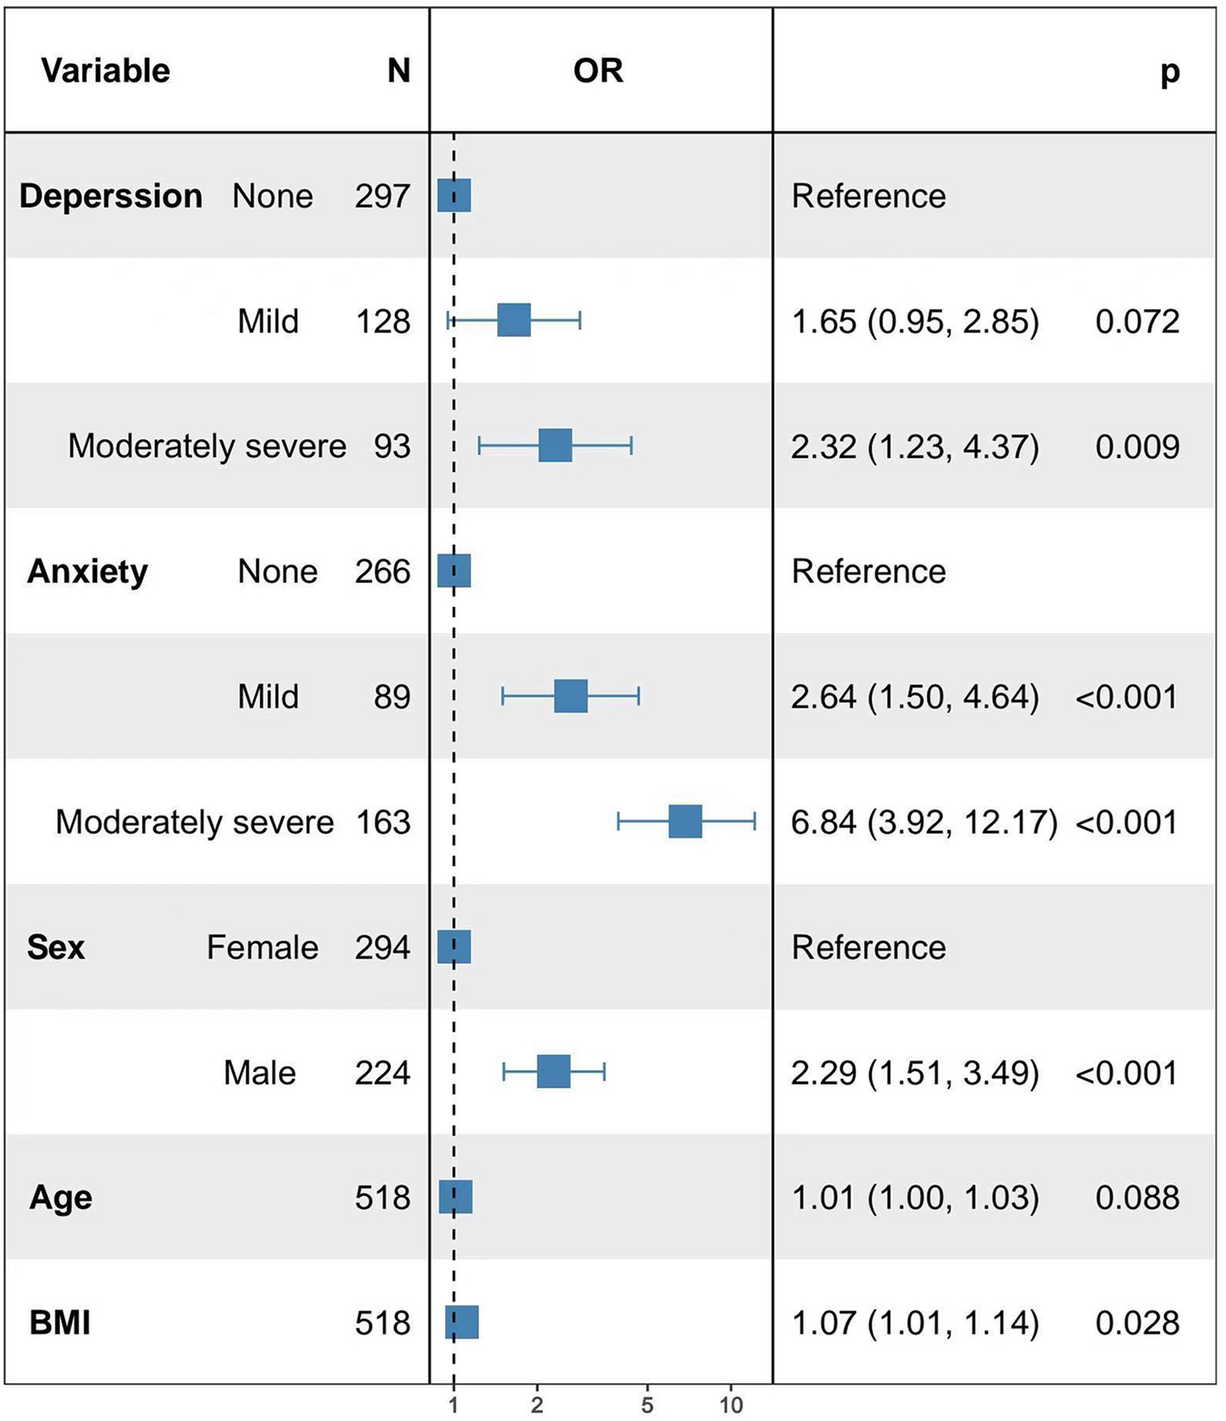Click the Female reference square marker
1226x1421 pixels.
point(454,946)
